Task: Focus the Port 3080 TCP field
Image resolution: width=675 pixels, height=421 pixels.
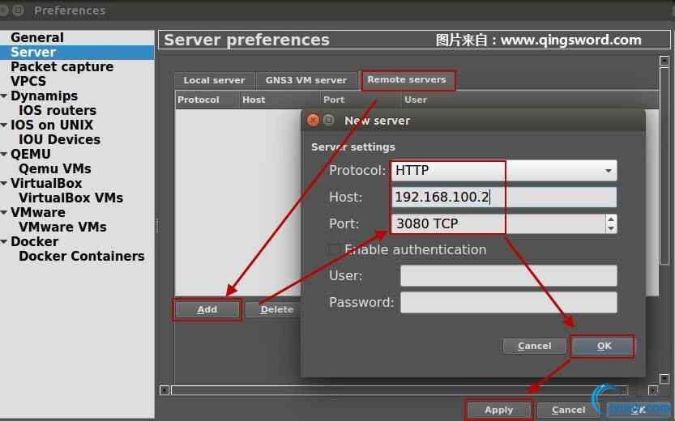Action: [x=498, y=223]
